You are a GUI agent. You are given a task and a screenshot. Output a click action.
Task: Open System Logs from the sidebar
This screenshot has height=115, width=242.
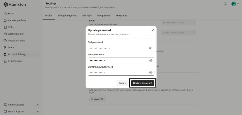coord(13,61)
